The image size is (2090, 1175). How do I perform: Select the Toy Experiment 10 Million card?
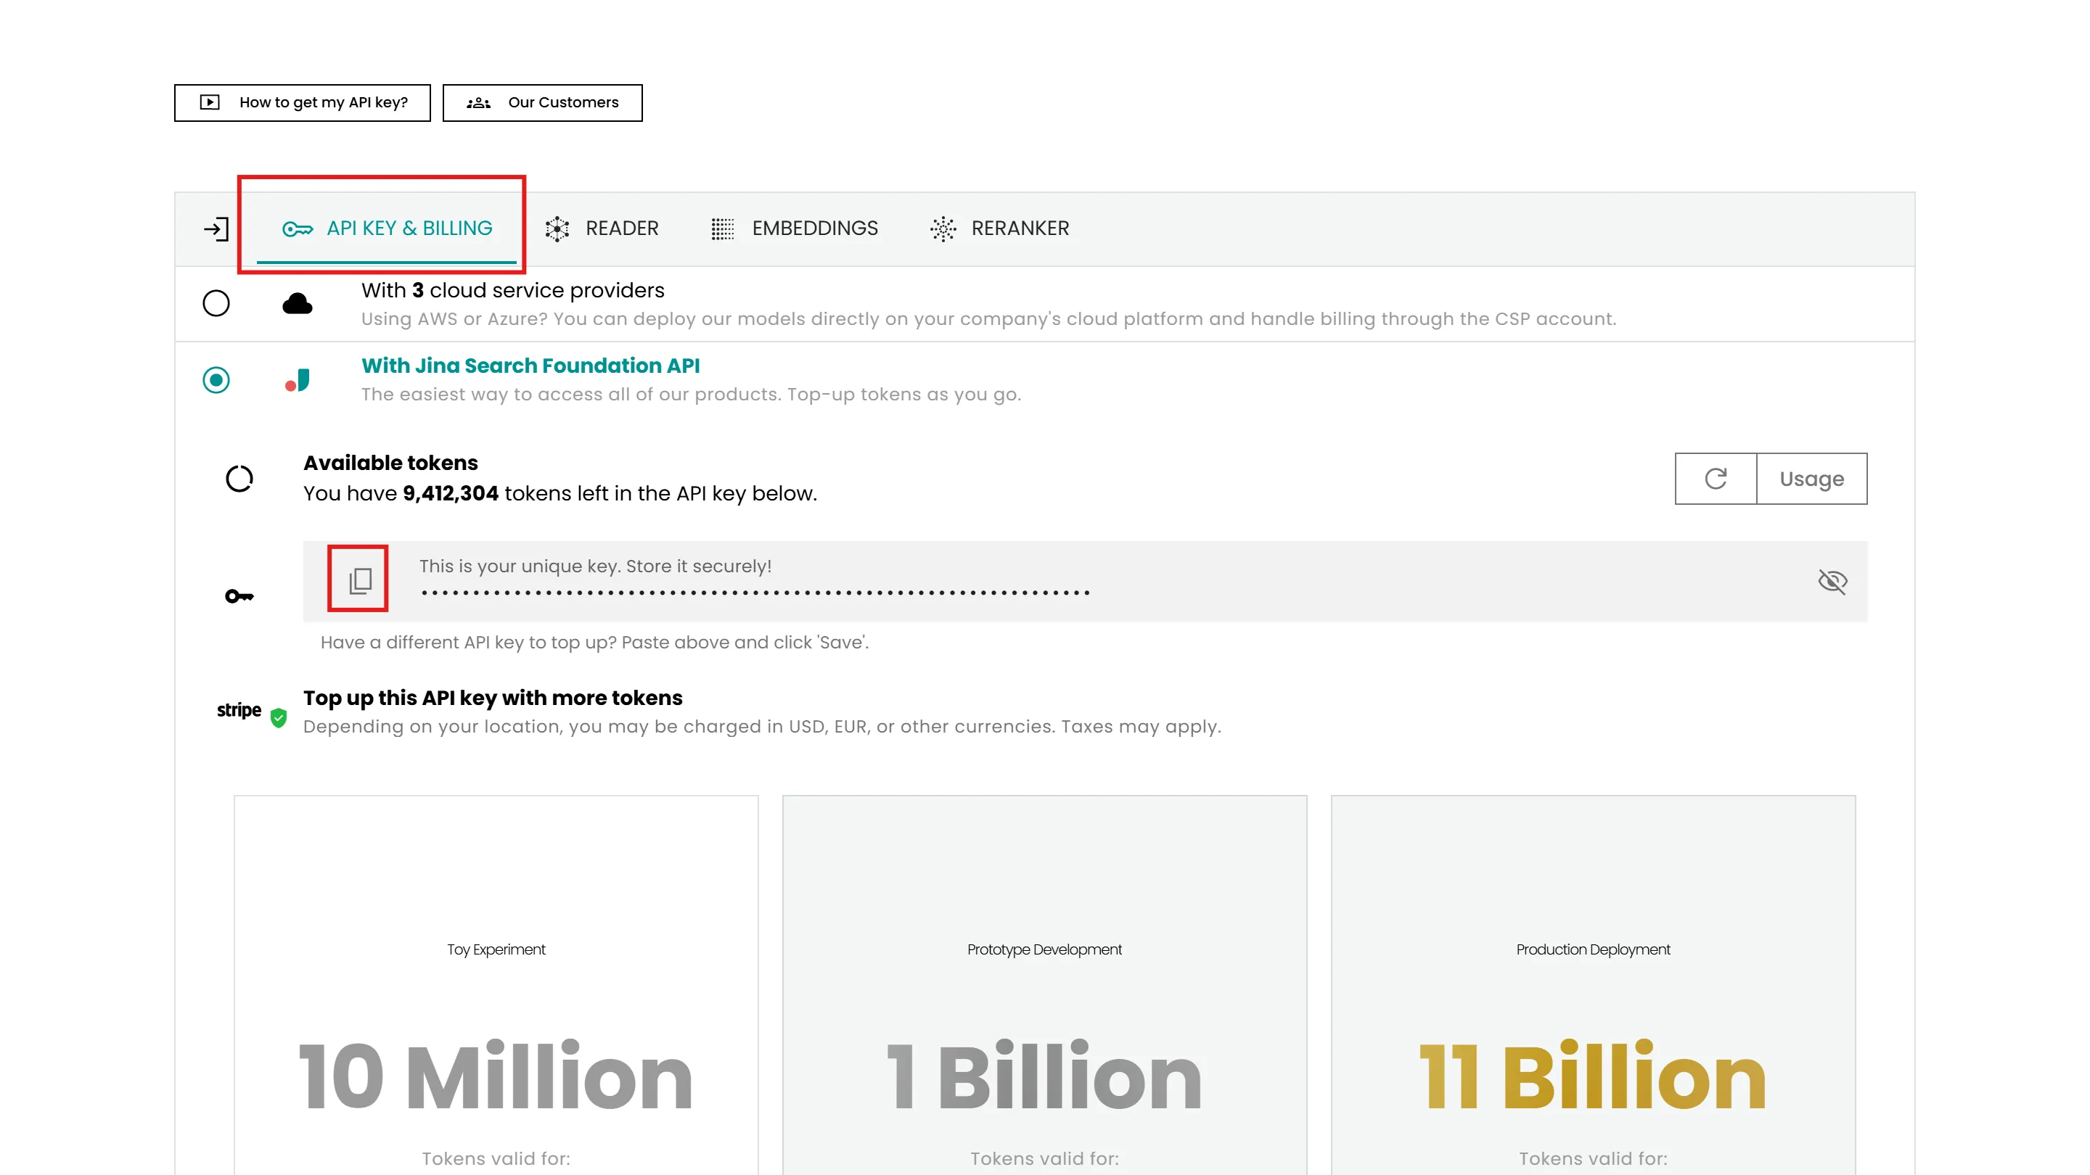(x=496, y=985)
